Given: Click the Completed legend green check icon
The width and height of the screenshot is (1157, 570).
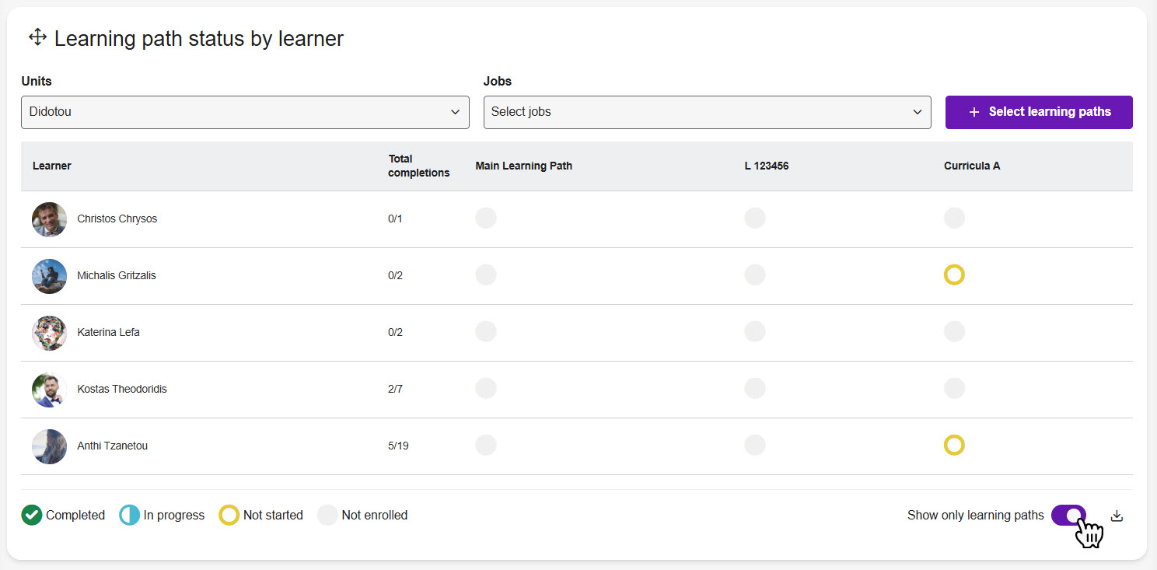Looking at the screenshot, I should 32,515.
